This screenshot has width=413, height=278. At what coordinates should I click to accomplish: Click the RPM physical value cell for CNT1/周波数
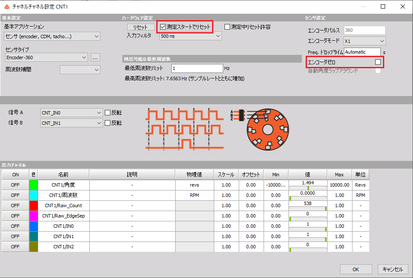(x=194, y=195)
